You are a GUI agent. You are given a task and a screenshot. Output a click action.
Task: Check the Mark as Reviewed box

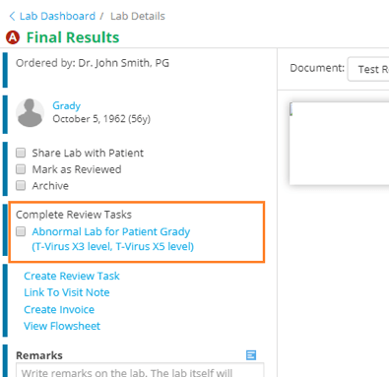(x=21, y=169)
